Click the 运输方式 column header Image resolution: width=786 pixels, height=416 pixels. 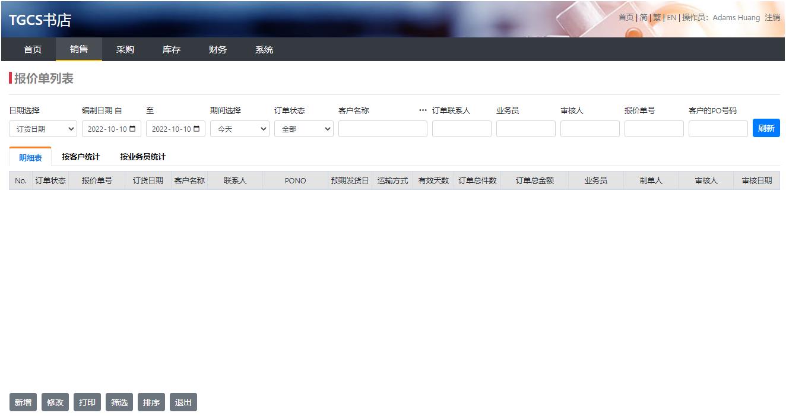point(392,180)
